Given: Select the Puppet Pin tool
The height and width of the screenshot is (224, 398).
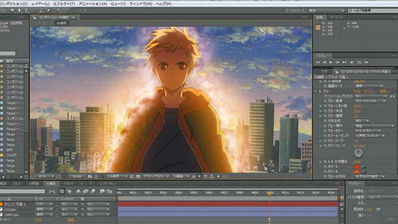Looking at the screenshot, I should click(58, 10).
